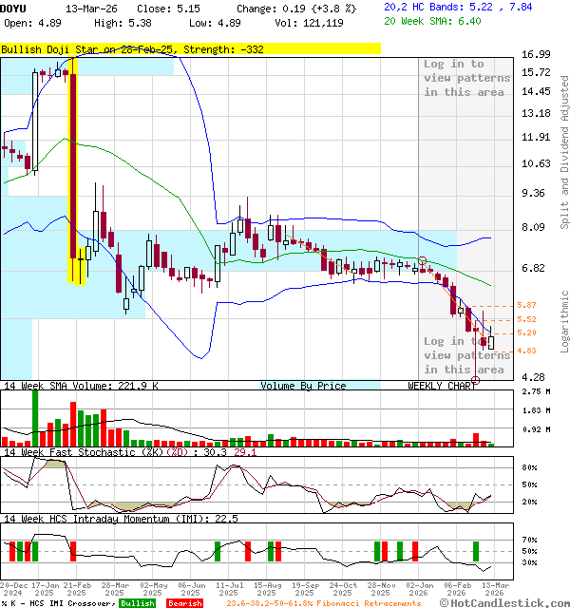Click the green Bullish legend badge

(138, 603)
